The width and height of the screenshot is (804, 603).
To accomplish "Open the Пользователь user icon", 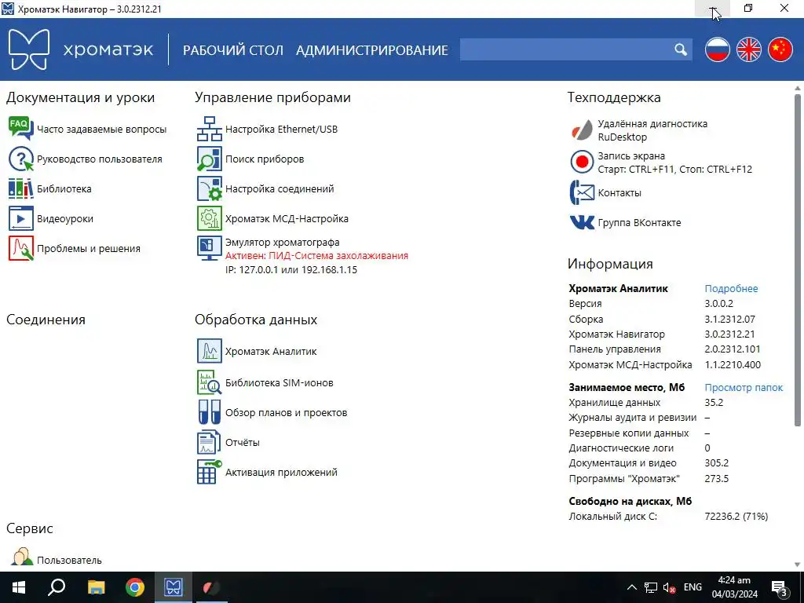I will coord(22,557).
